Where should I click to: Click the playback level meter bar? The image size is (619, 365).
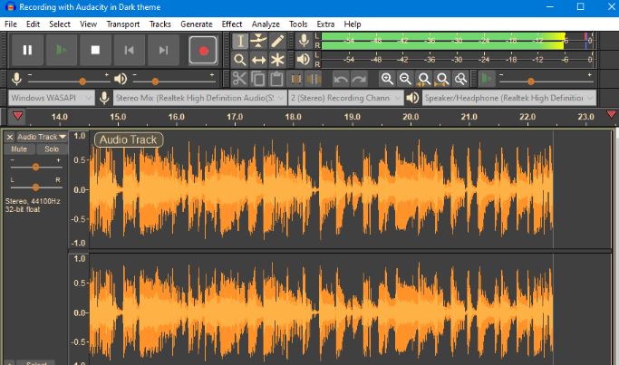pos(457,60)
